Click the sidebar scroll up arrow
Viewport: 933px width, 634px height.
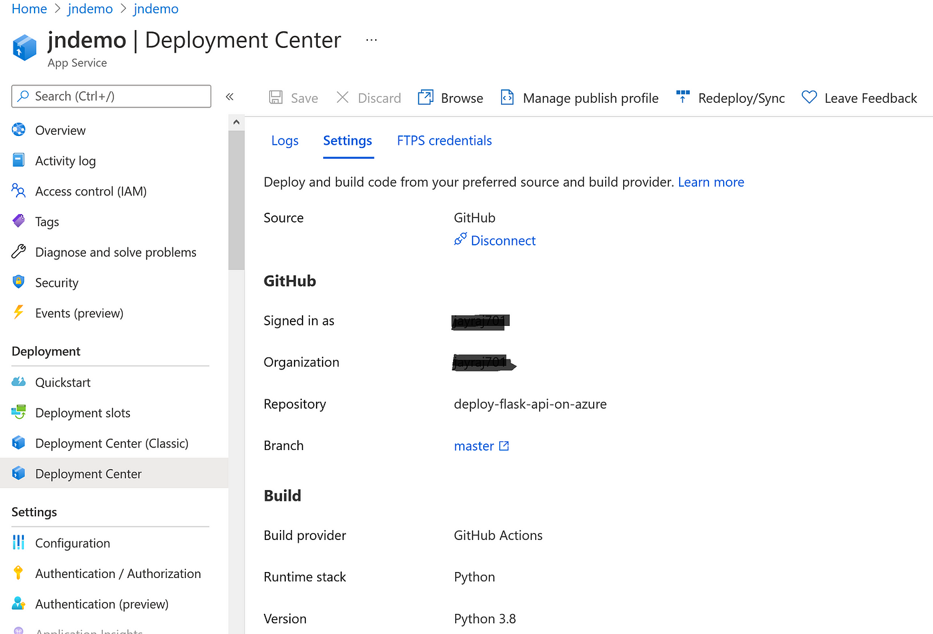point(236,123)
